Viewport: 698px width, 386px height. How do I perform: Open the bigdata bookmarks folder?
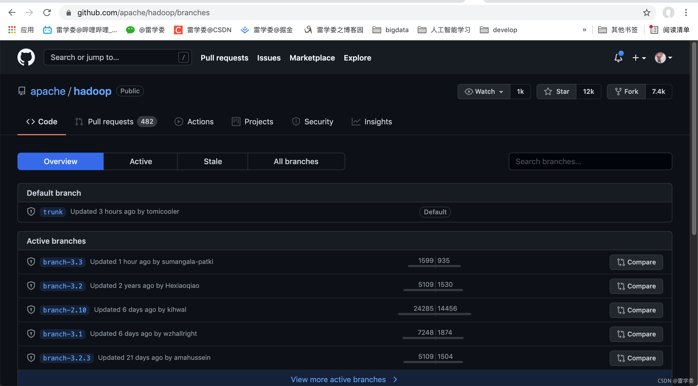pyautogui.click(x=390, y=30)
